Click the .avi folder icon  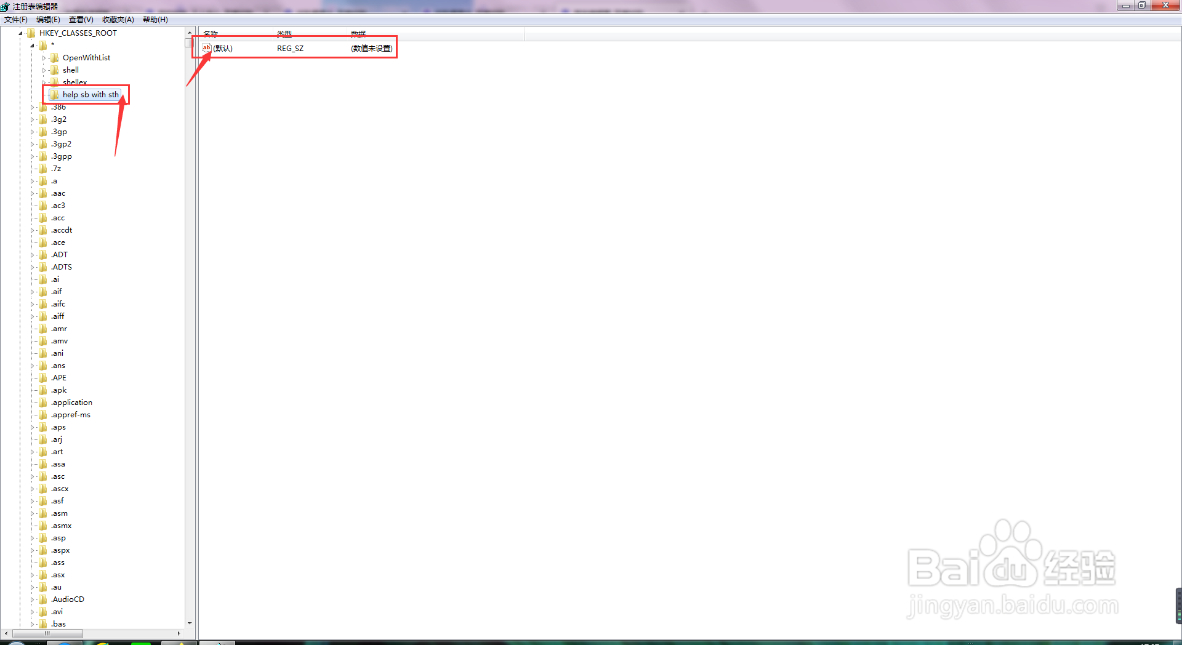[x=42, y=612]
